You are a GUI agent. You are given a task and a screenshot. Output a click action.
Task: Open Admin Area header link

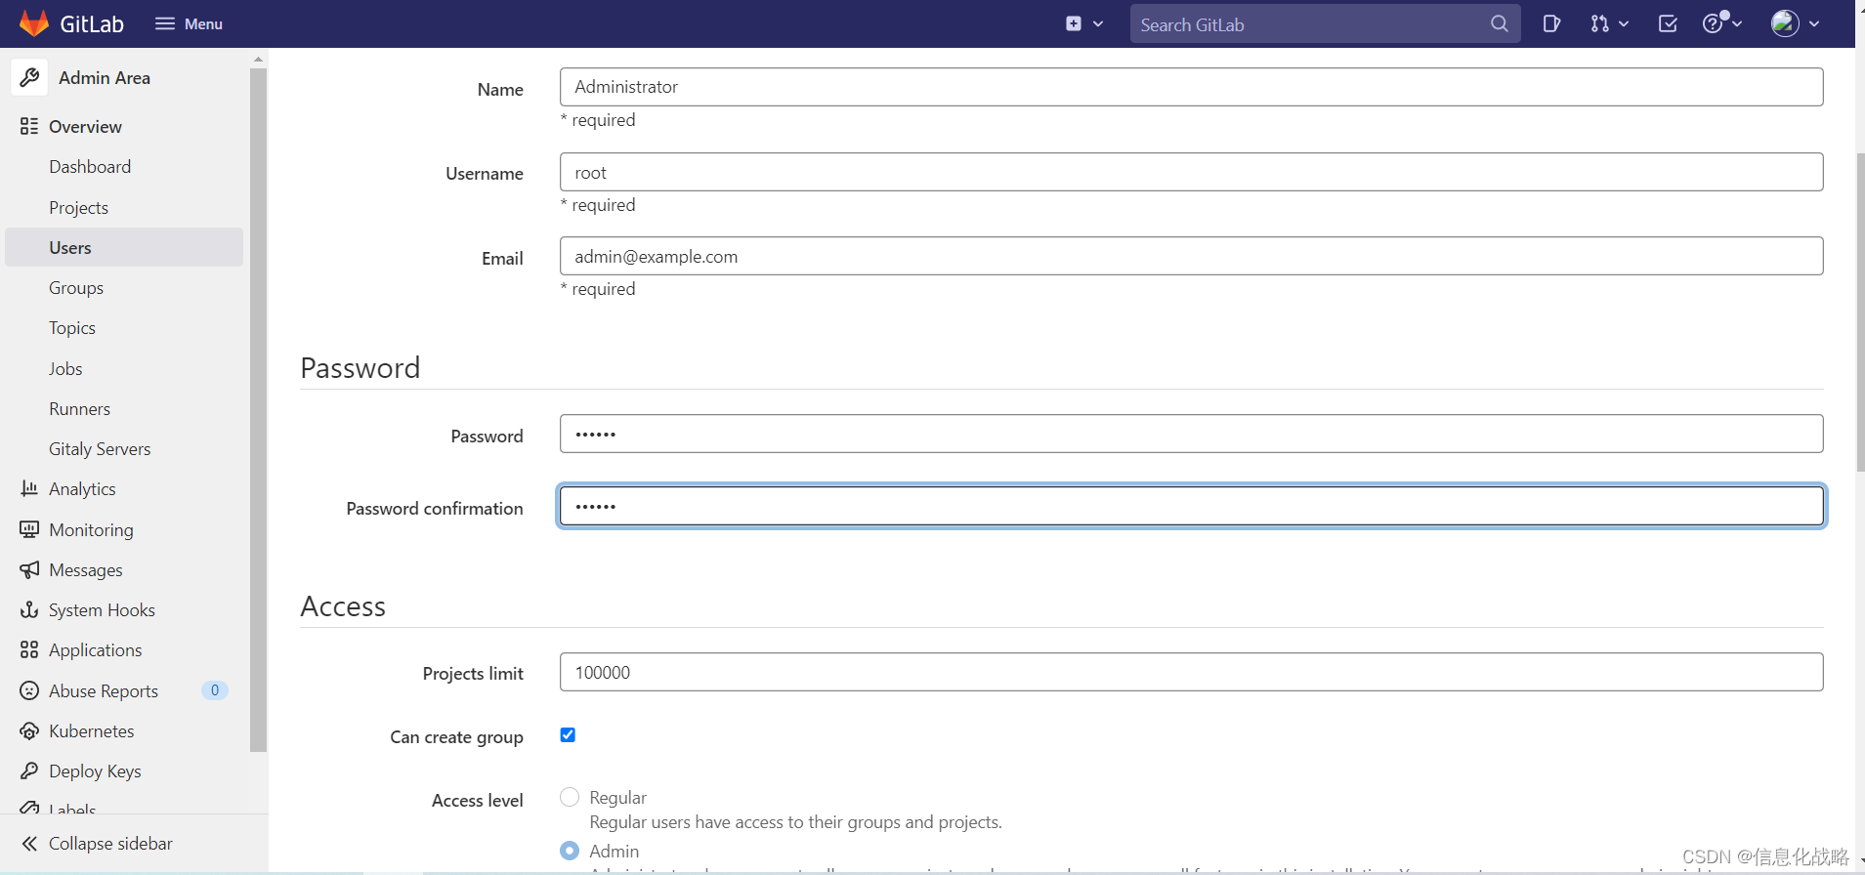[105, 78]
